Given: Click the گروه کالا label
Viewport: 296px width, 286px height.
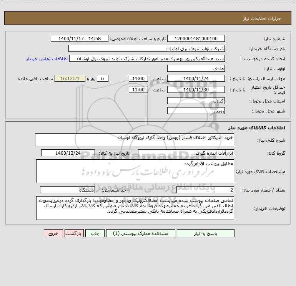Looking at the screenshot, I should tap(276, 153).
